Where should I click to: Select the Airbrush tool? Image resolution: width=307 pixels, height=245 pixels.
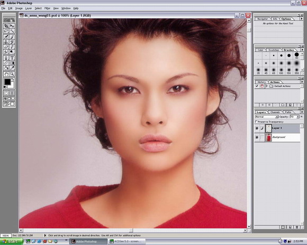point(6,37)
